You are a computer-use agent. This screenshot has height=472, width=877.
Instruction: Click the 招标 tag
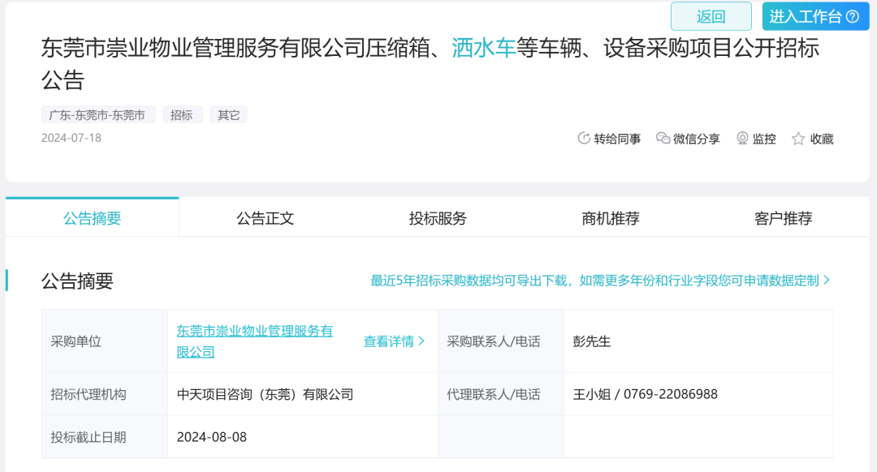[x=182, y=115]
